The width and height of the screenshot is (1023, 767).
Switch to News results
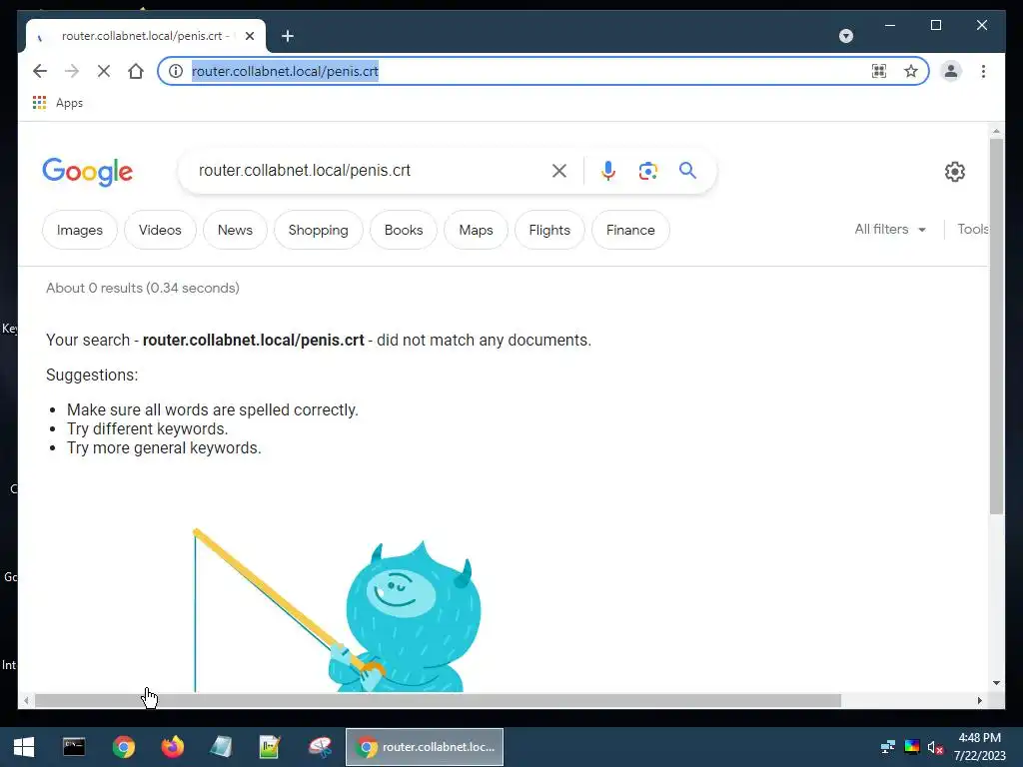click(x=235, y=230)
